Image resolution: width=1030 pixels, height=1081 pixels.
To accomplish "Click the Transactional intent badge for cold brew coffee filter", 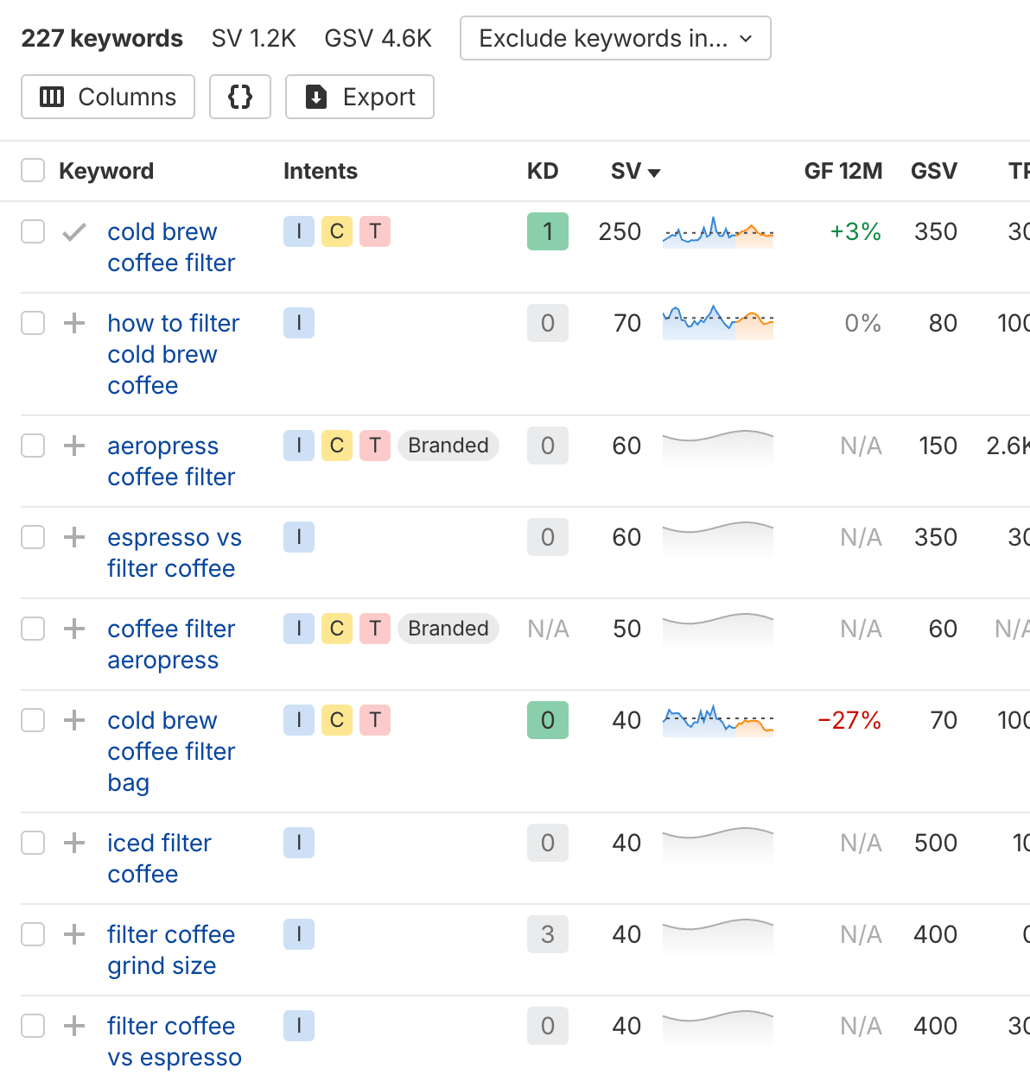I will 375,231.
